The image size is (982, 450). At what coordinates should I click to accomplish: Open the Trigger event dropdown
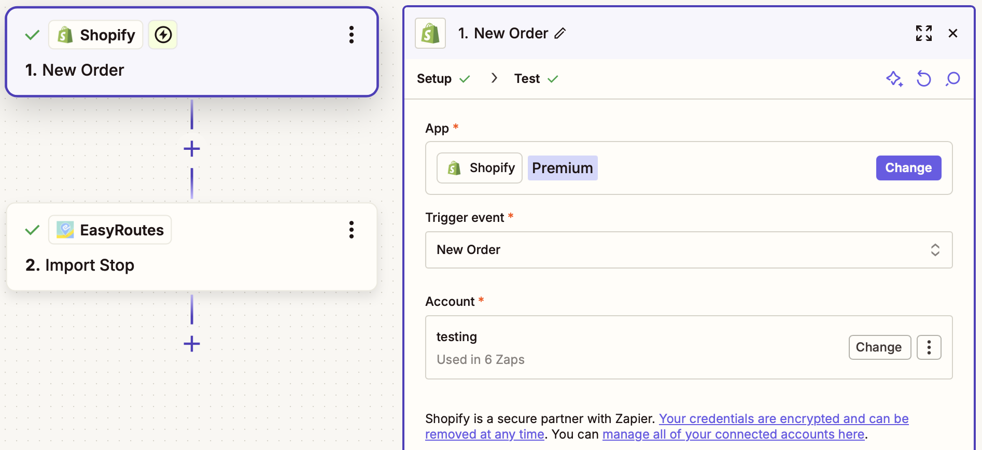689,250
